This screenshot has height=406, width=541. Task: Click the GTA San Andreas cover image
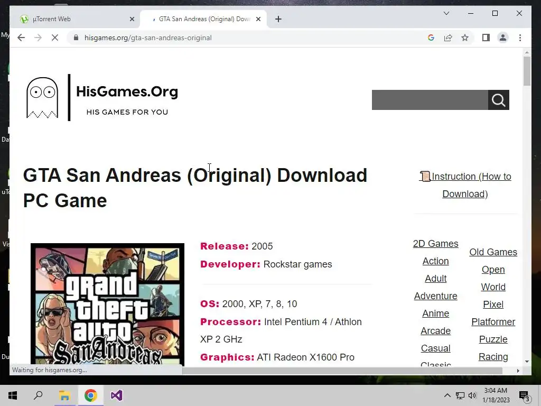[107, 304]
